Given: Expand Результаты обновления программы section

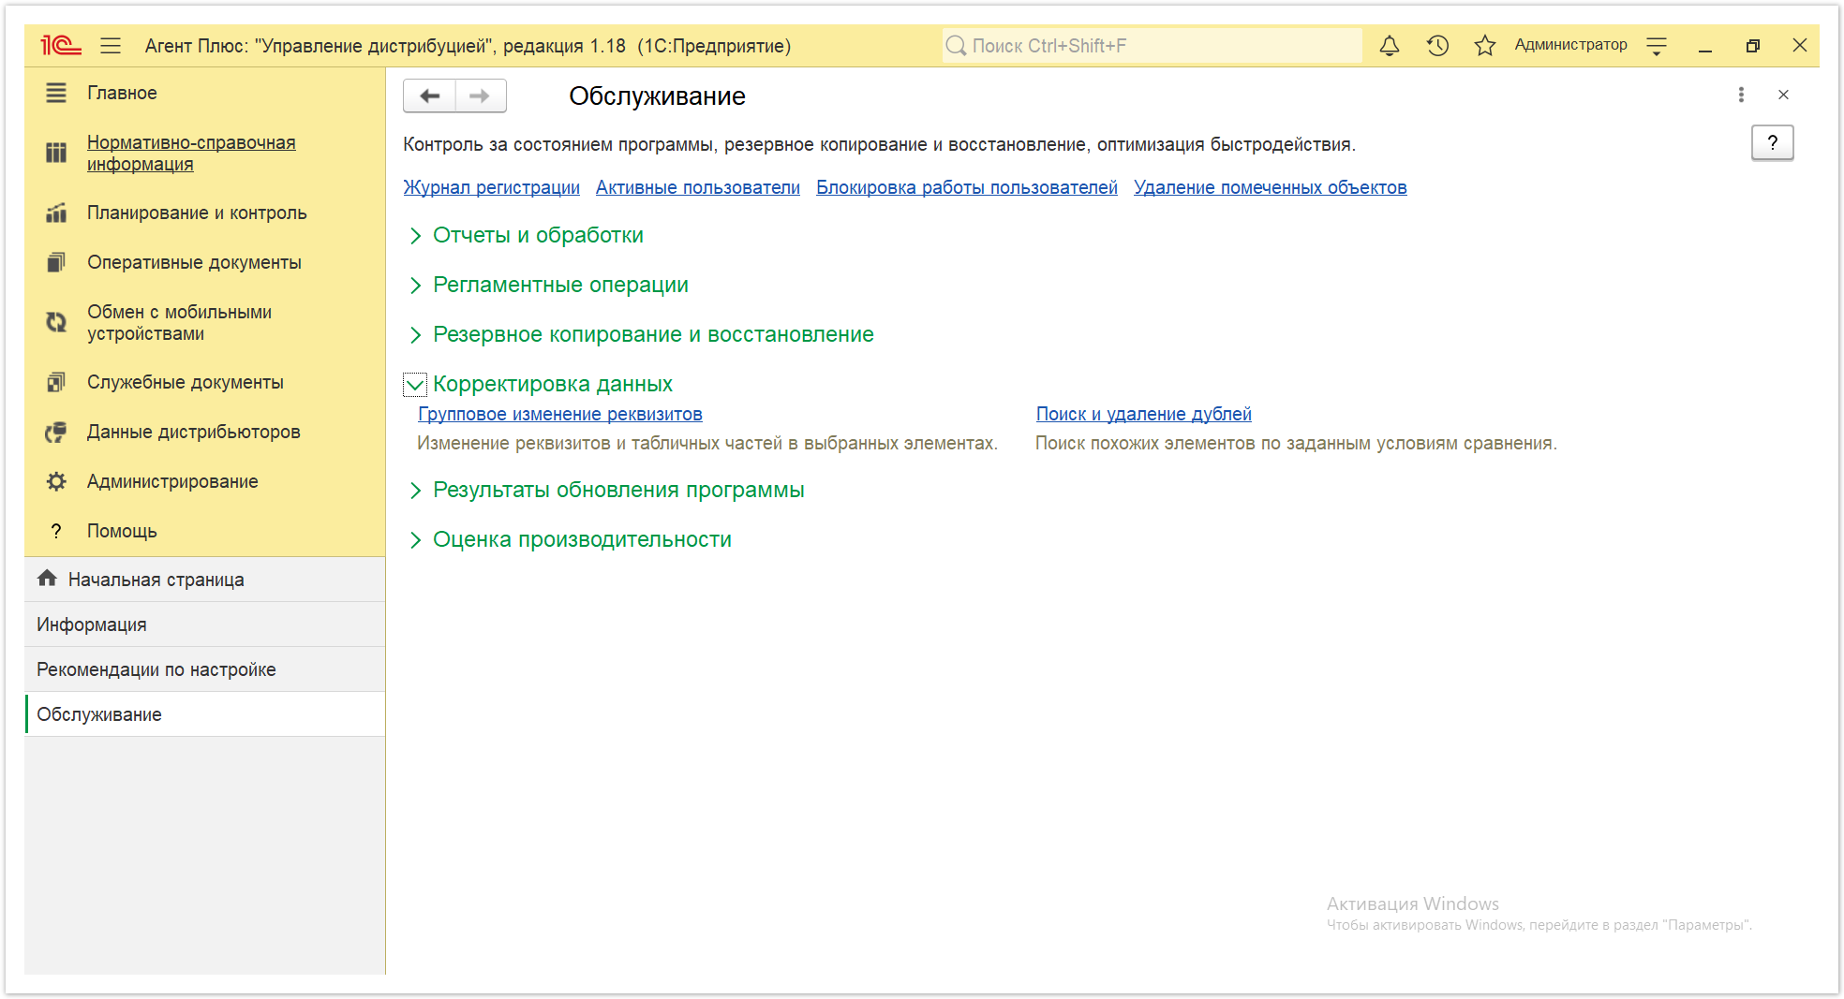Looking at the screenshot, I should pyautogui.click(x=415, y=491).
